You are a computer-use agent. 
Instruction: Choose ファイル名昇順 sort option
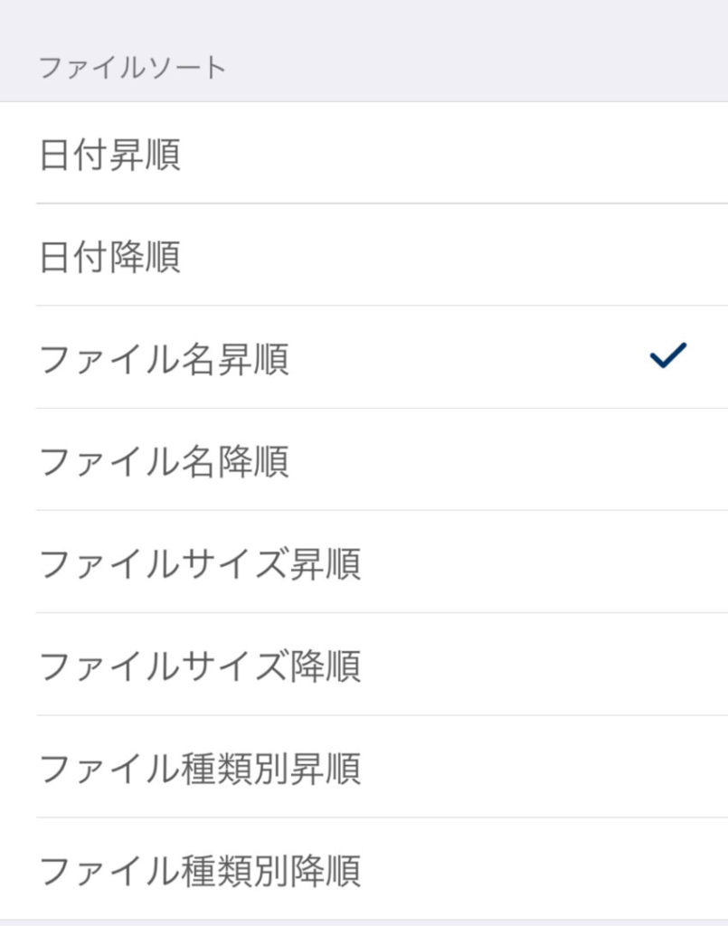165,359
